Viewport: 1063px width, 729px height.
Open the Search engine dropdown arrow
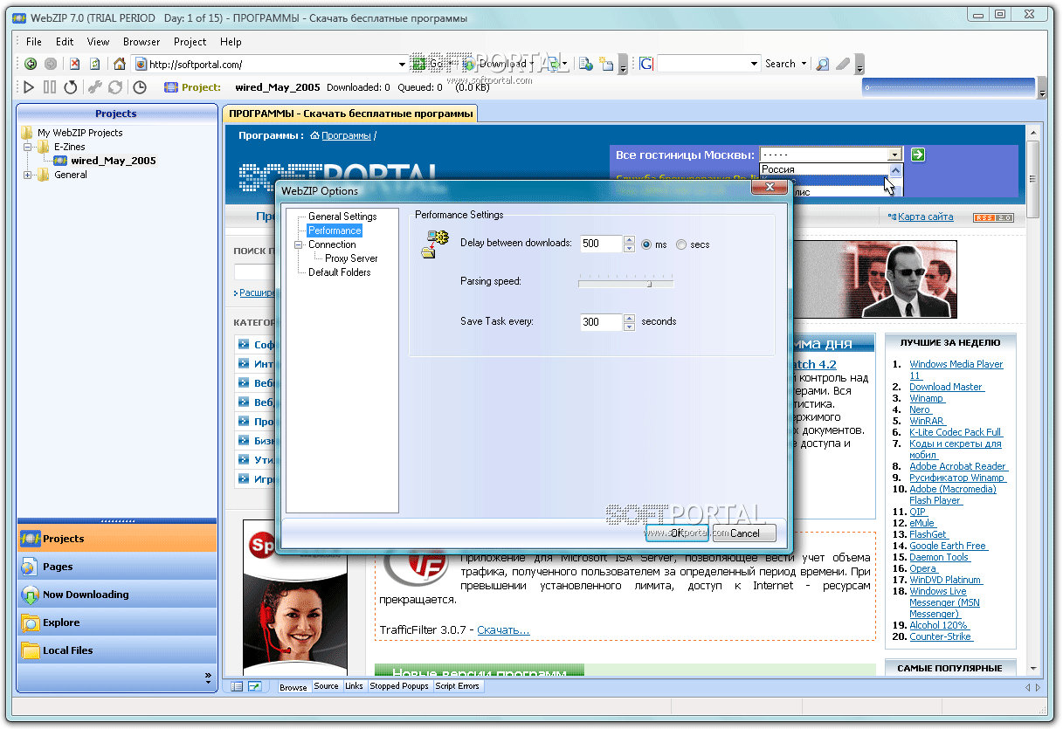tap(804, 64)
